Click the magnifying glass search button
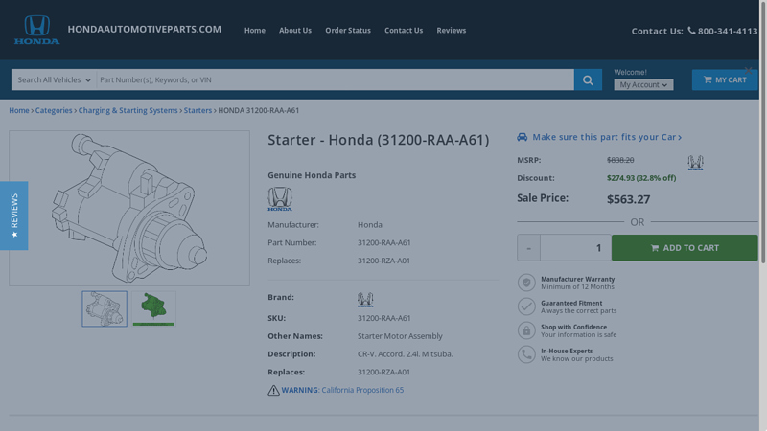767x431 pixels. tap(588, 79)
